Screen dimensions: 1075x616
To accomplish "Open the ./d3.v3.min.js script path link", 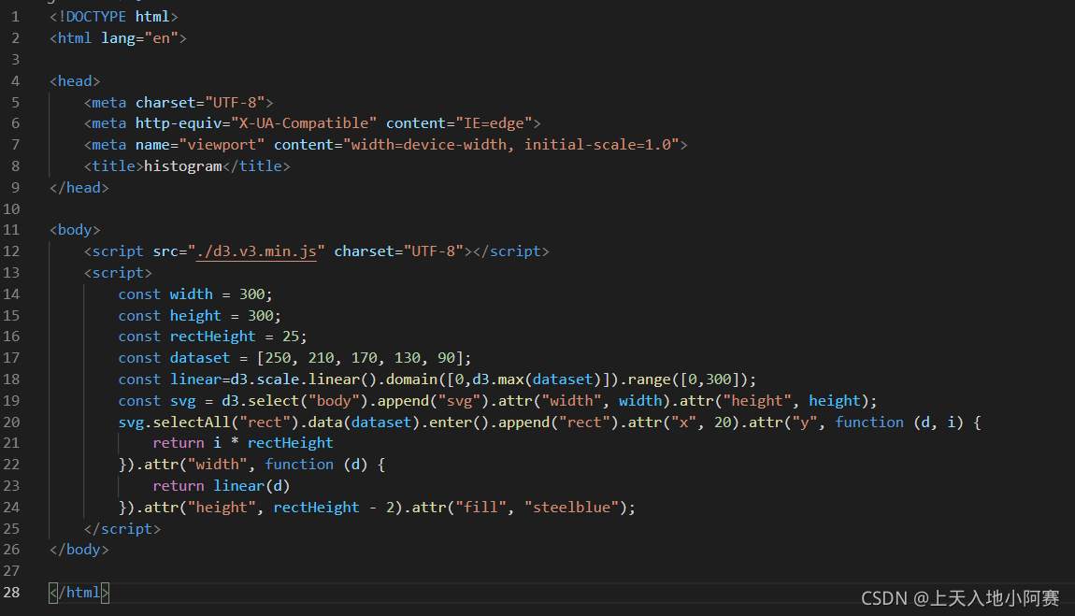I will pos(256,251).
